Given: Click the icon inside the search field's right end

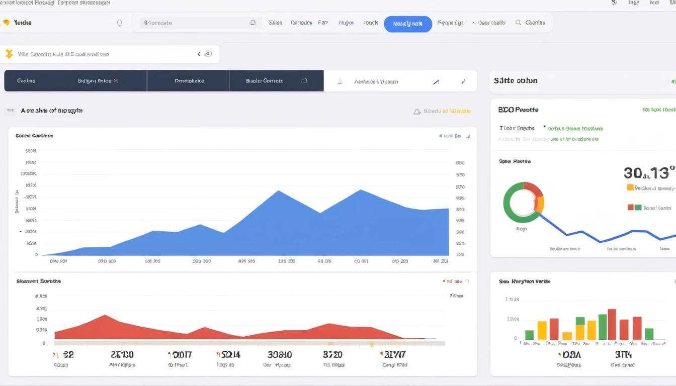Looking at the screenshot, I should 253,23.
